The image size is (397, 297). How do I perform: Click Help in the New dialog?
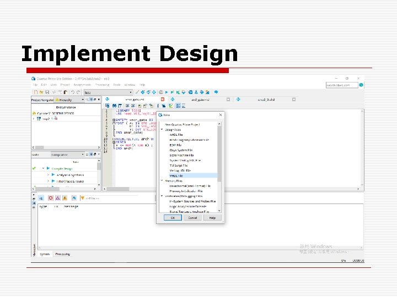212,218
